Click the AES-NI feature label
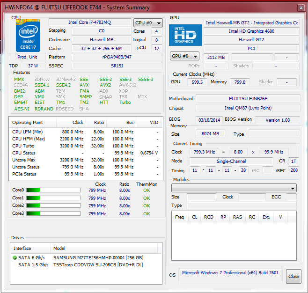The width and height of the screenshot is (308, 293). tap(22, 109)
